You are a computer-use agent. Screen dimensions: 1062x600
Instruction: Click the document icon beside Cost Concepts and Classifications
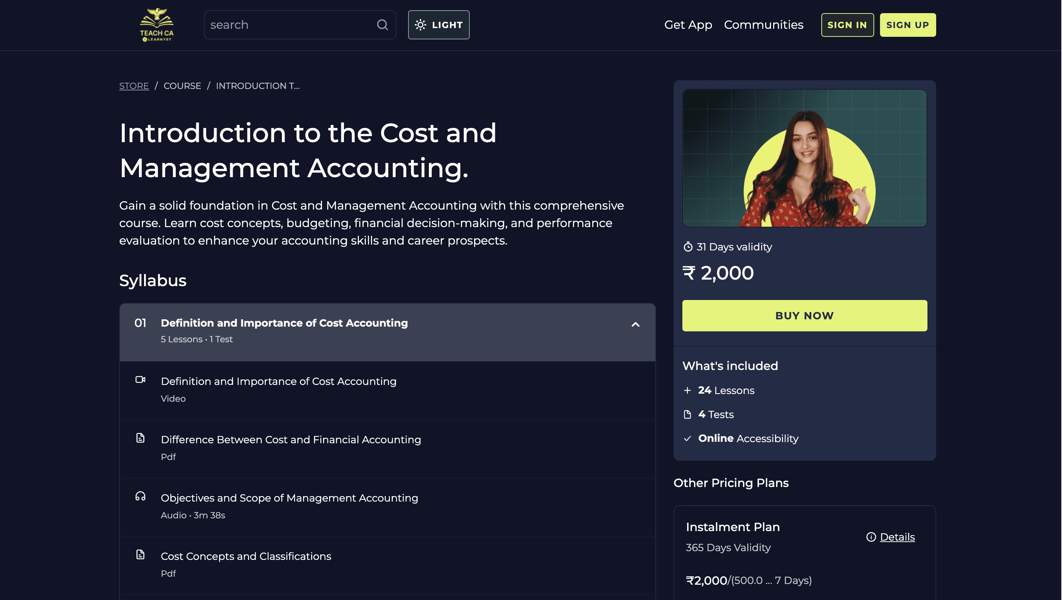(x=140, y=554)
